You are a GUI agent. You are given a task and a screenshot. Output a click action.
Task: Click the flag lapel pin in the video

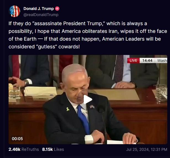point(92,107)
